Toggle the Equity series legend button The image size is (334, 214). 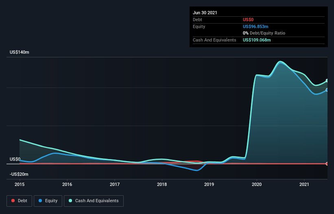[x=48, y=201]
